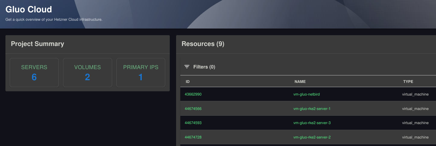Select the virtual_machine cell for vm-gluo-netbird
This screenshot has width=436, height=146.
point(415,94)
